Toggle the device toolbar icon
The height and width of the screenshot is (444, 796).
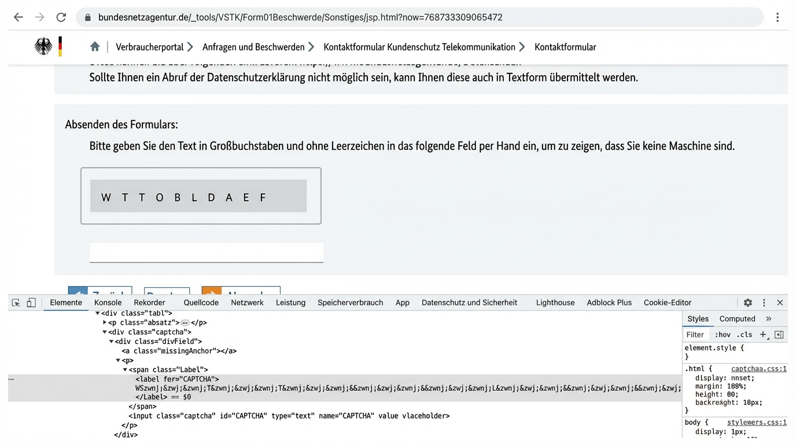(x=31, y=302)
